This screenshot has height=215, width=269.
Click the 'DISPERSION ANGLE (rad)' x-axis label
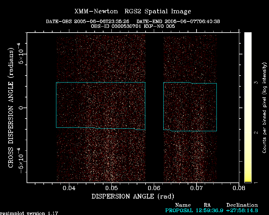[x=133, y=196]
